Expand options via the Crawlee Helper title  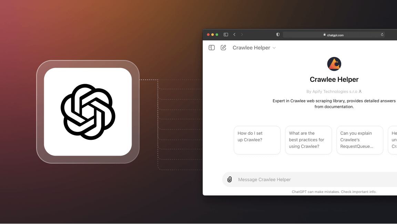pos(251,48)
